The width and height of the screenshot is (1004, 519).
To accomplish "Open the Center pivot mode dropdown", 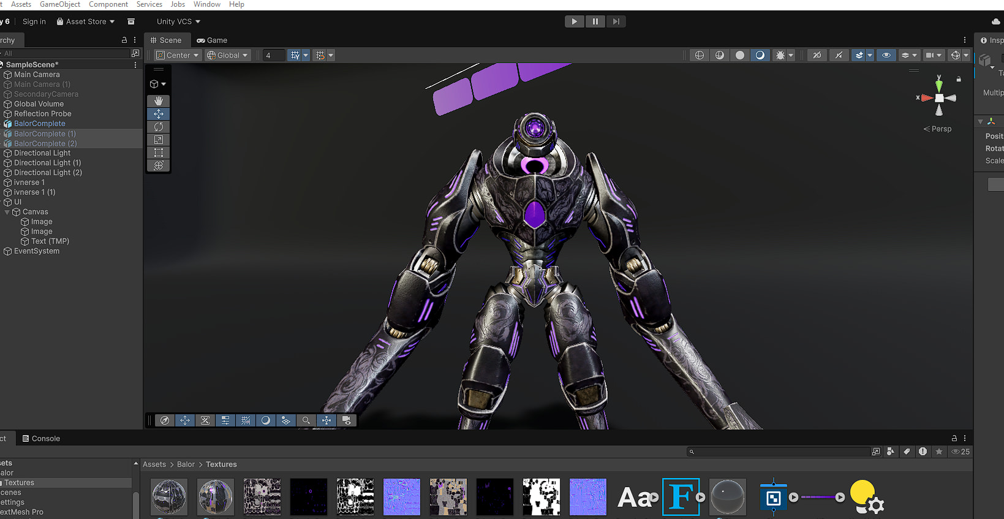I will pyautogui.click(x=178, y=55).
